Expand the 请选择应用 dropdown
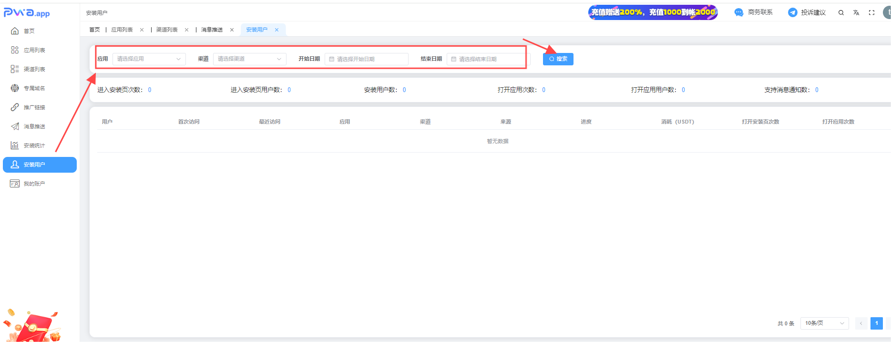 click(x=149, y=59)
